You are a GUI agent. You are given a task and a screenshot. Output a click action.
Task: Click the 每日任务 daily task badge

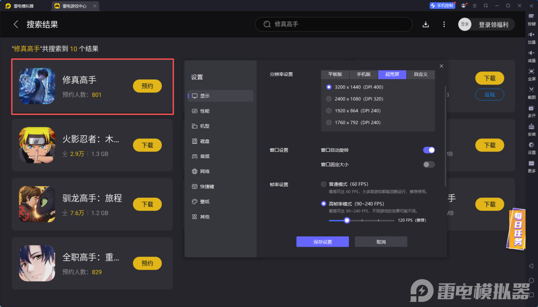point(516,228)
